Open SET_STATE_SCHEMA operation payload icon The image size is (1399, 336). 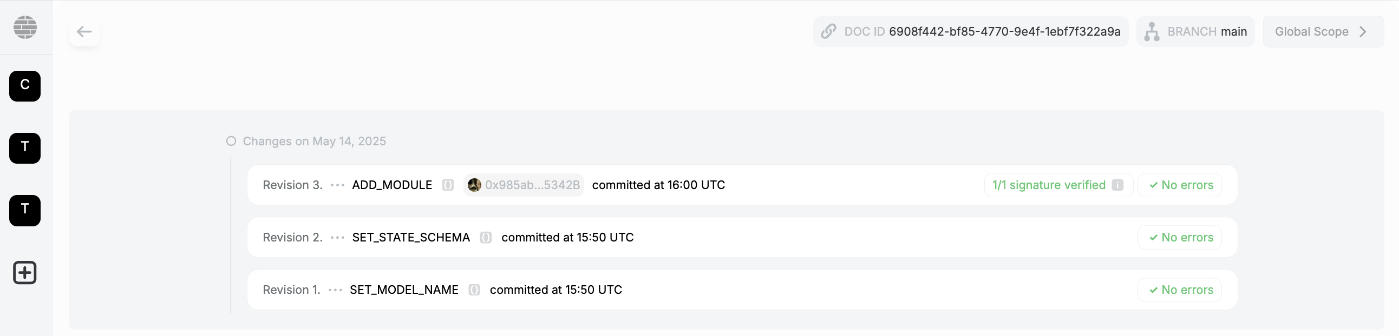[486, 237]
